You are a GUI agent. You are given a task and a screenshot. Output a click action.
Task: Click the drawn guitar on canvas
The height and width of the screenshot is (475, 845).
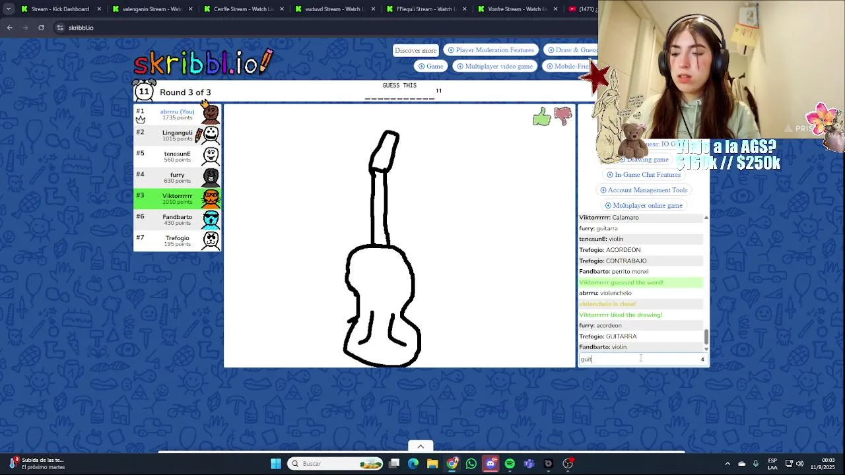pos(383,249)
